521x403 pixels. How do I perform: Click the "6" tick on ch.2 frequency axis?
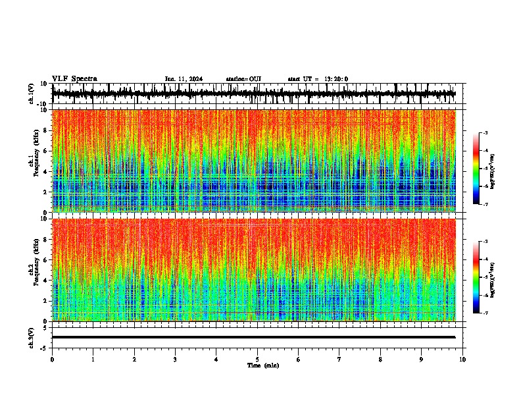(x=46, y=259)
